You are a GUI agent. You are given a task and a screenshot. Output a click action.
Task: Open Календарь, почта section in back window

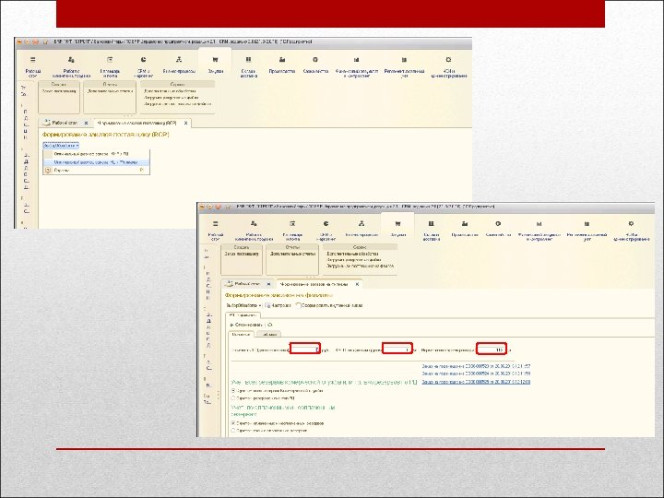click(x=110, y=67)
